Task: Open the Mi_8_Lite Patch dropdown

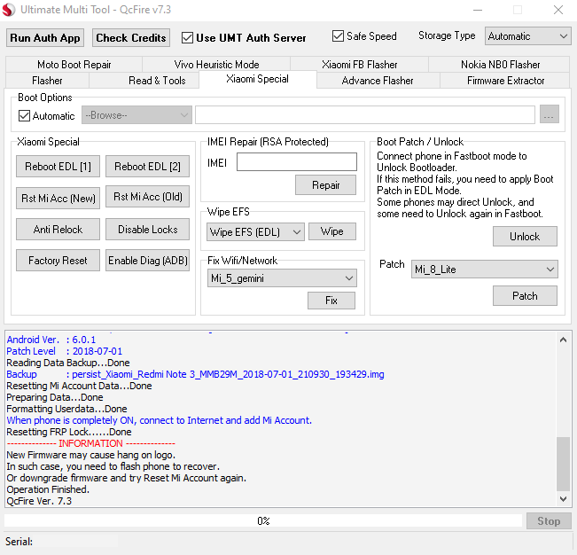Action: [484, 269]
